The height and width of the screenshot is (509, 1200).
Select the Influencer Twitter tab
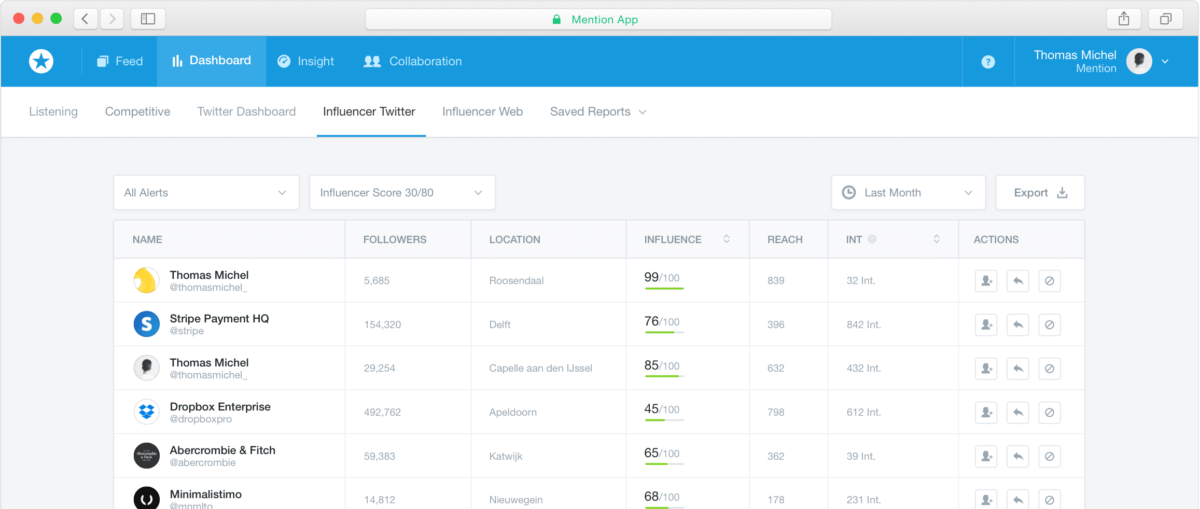[369, 111]
